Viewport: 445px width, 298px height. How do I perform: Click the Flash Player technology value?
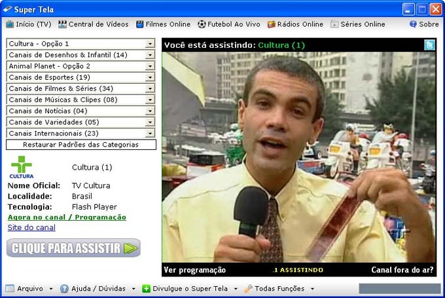pos(94,207)
